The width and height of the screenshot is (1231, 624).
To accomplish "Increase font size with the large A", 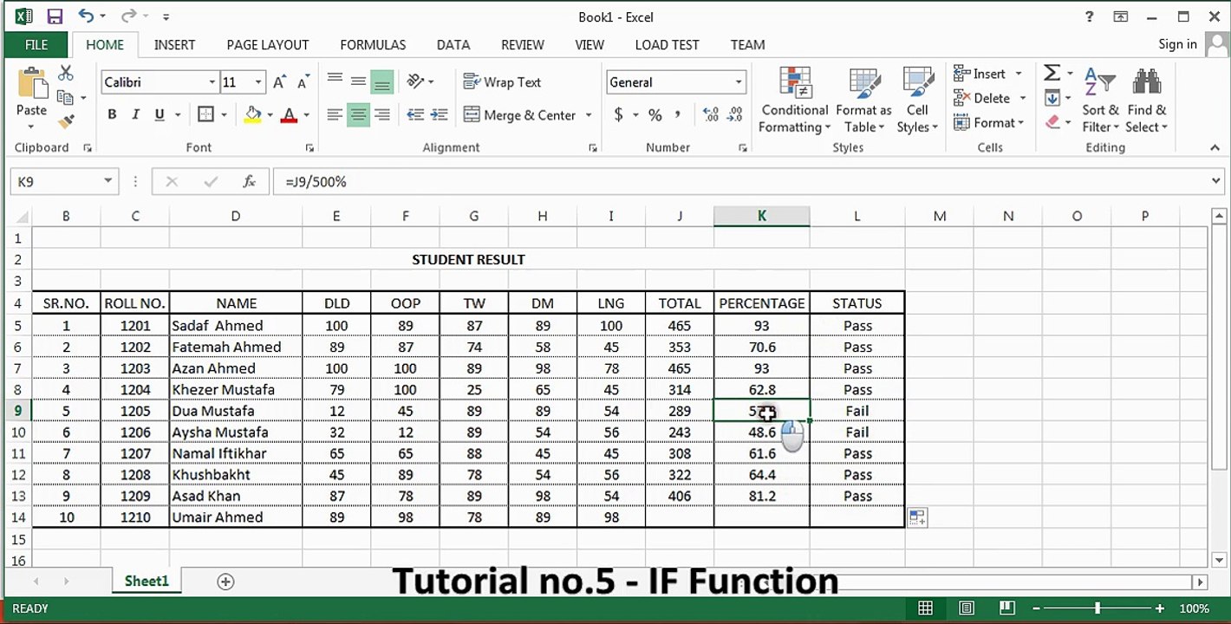I will pos(279,82).
